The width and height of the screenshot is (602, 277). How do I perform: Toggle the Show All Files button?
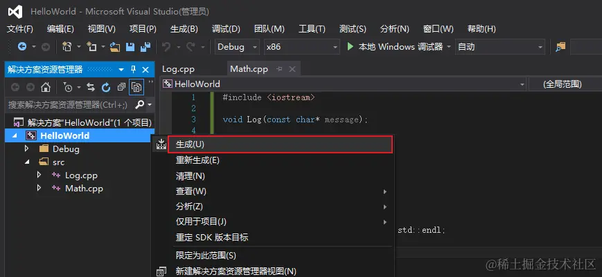pyautogui.click(x=136, y=87)
